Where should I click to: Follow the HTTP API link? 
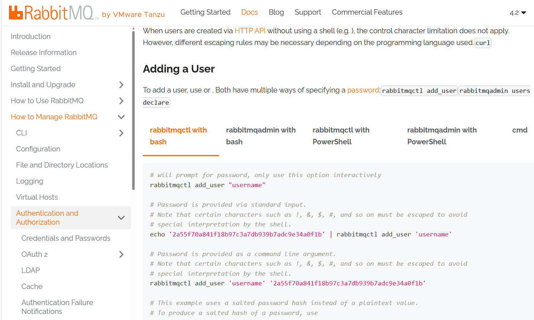[x=250, y=31]
